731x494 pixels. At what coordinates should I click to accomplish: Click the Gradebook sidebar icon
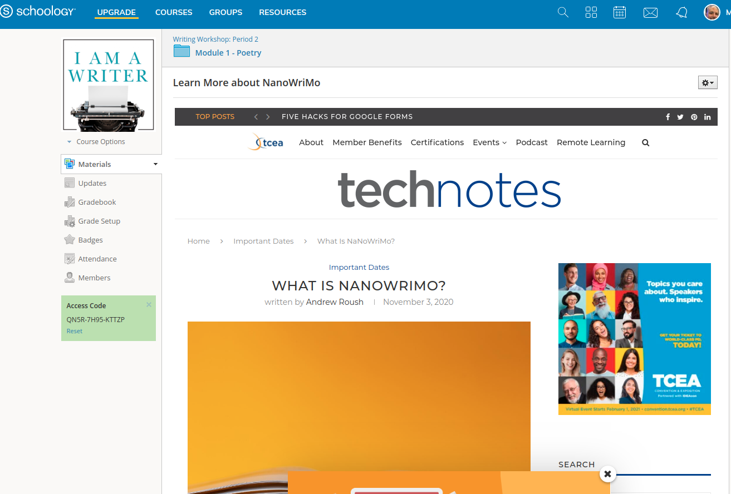coord(70,202)
